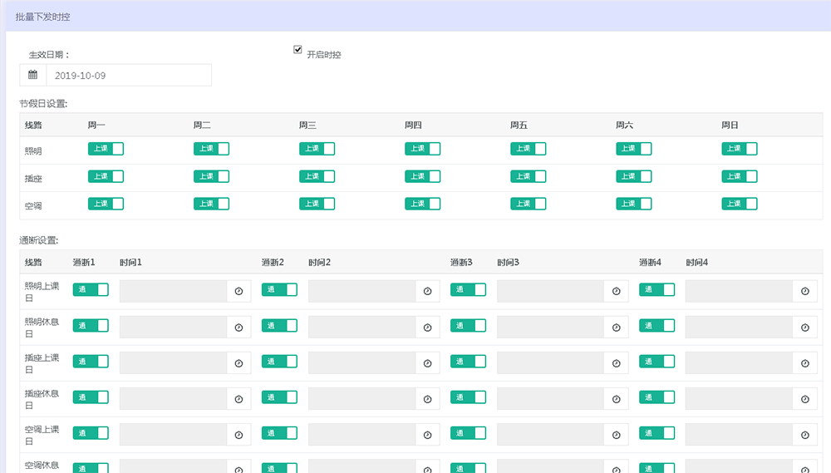Screen dimensions: 831x473
Task: Click clock icon for 照明上课日 时间4
Action: pos(804,291)
